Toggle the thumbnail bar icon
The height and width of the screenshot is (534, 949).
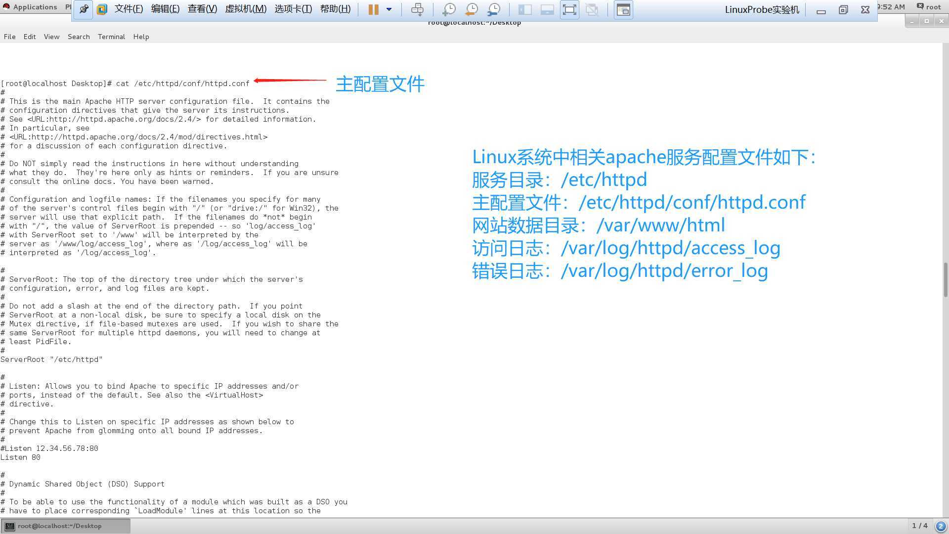(547, 9)
